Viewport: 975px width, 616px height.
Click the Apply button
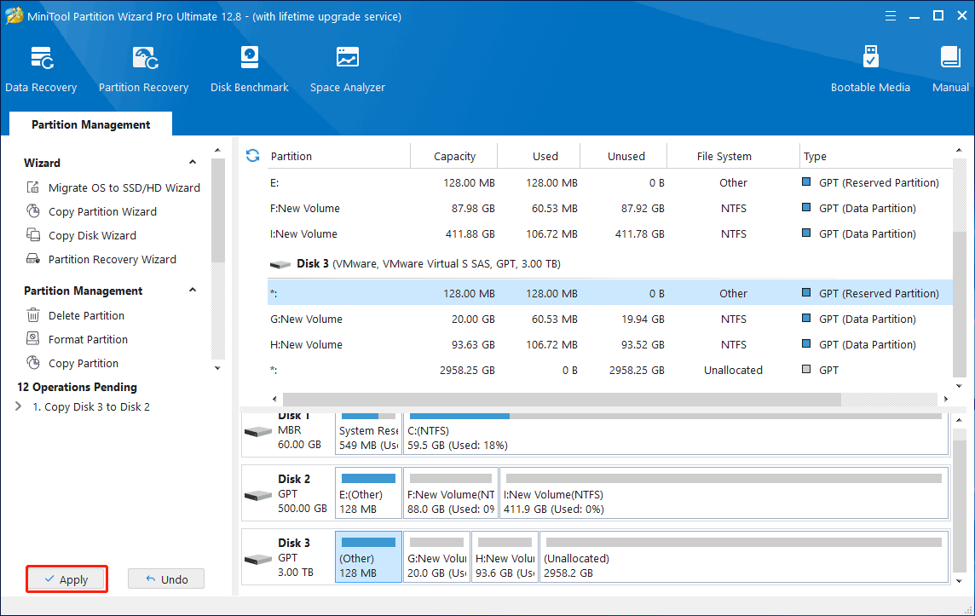click(x=66, y=579)
